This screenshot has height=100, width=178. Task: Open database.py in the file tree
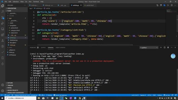[14, 40]
